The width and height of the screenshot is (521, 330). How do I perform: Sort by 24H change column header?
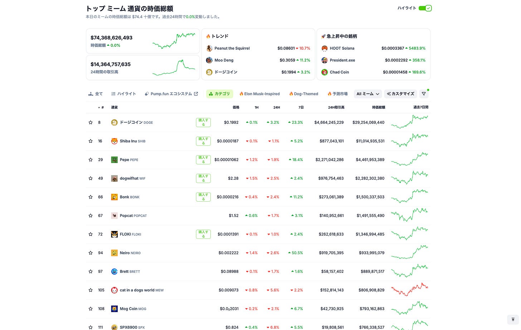click(x=277, y=107)
